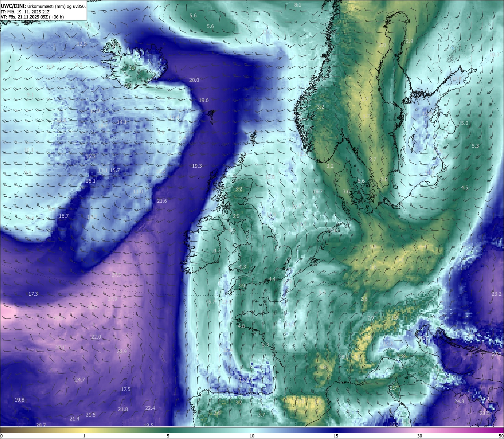The height and width of the screenshot is (439, 504).
Task: Click the 22.0 value label
Action: [96, 337]
